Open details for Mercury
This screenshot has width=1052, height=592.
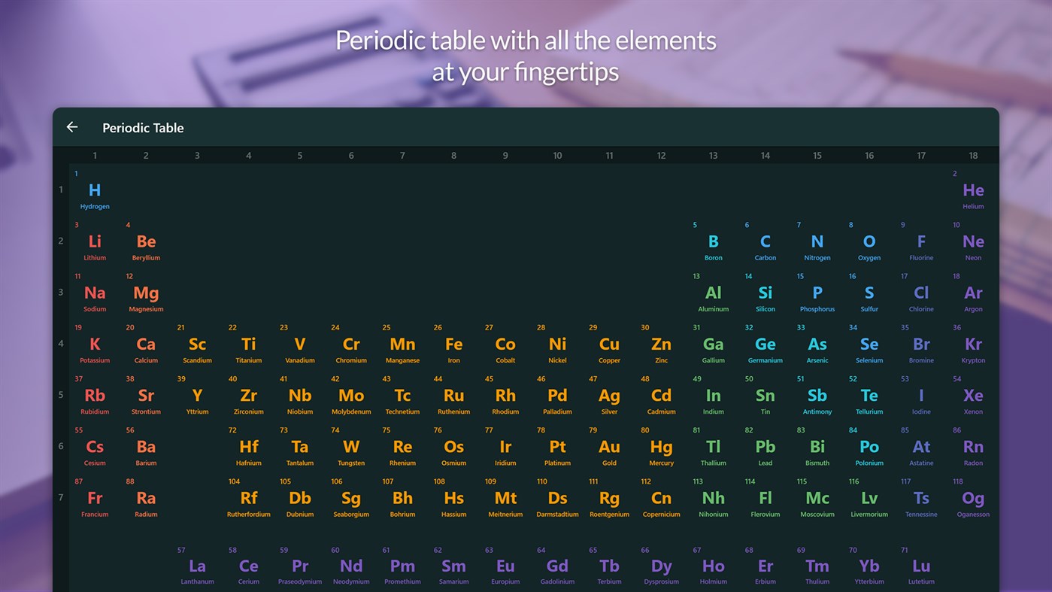coord(661,448)
